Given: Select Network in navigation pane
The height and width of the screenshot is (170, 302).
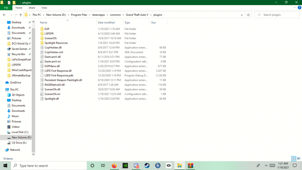Looking at the screenshot, I should (15, 150).
